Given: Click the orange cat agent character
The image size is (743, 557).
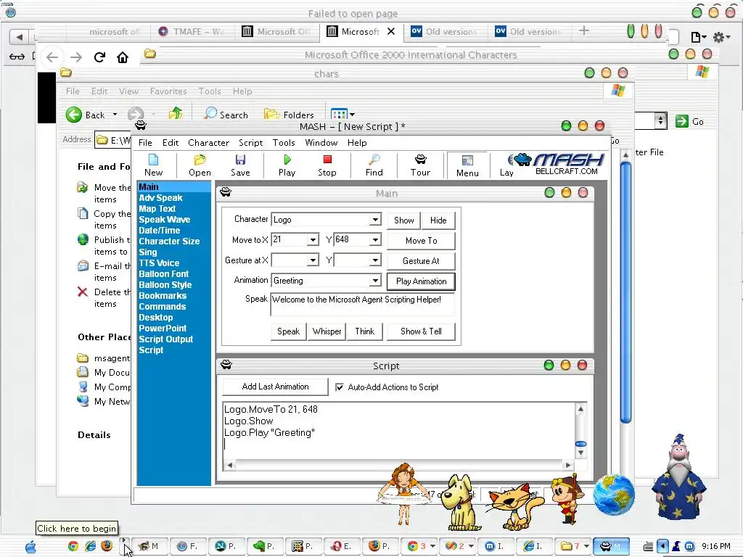Looking at the screenshot, I should (516, 507).
